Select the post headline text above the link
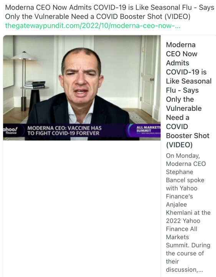216x277 pixels. [109, 12]
